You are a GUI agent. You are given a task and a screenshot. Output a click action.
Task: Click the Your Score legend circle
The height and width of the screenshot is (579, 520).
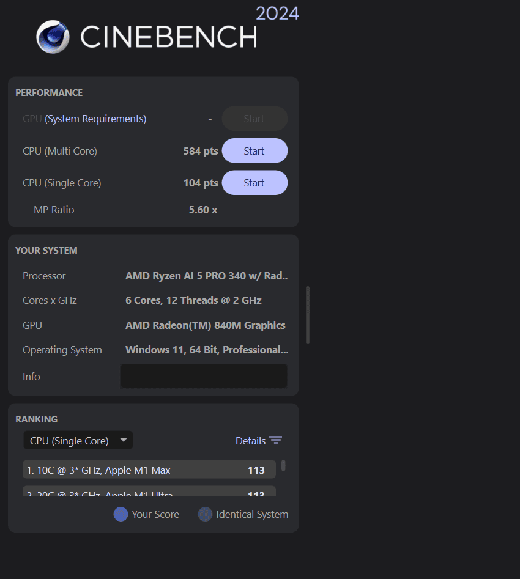click(x=121, y=514)
